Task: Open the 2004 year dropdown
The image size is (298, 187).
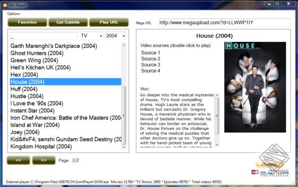Action: [x=116, y=36]
